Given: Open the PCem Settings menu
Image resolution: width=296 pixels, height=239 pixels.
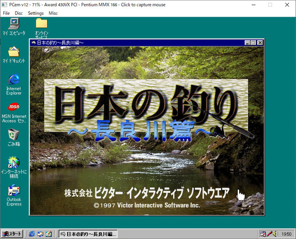Looking at the screenshot, I should pos(36,13).
